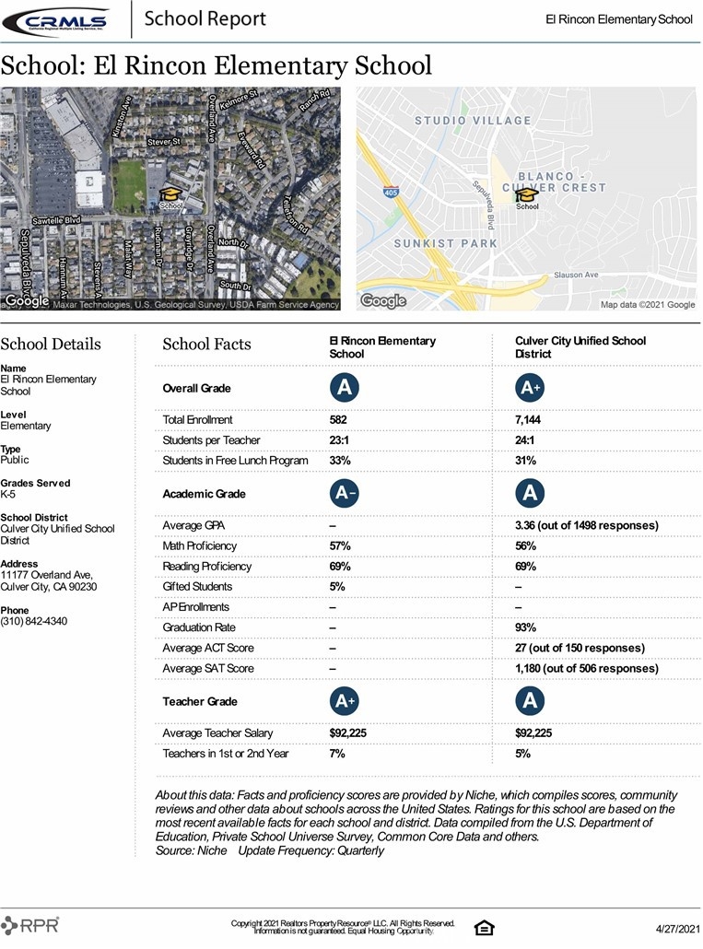Click the school marker on the satellite map
The height and width of the screenshot is (949, 703).
click(x=171, y=194)
